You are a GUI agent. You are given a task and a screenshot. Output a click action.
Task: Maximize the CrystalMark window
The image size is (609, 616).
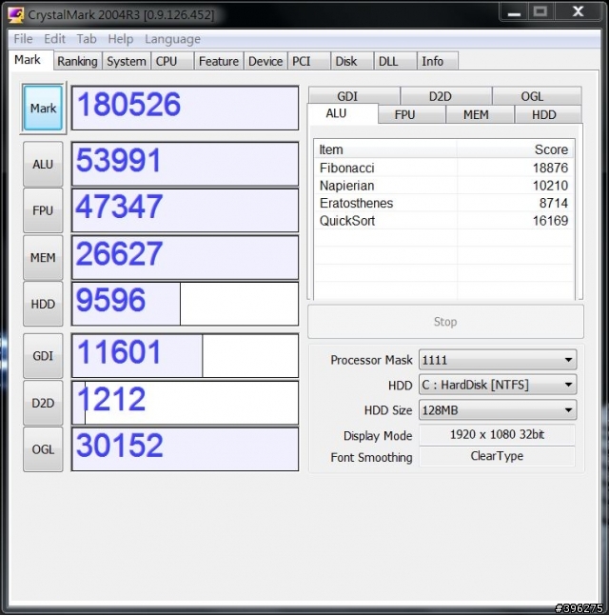[x=540, y=12]
